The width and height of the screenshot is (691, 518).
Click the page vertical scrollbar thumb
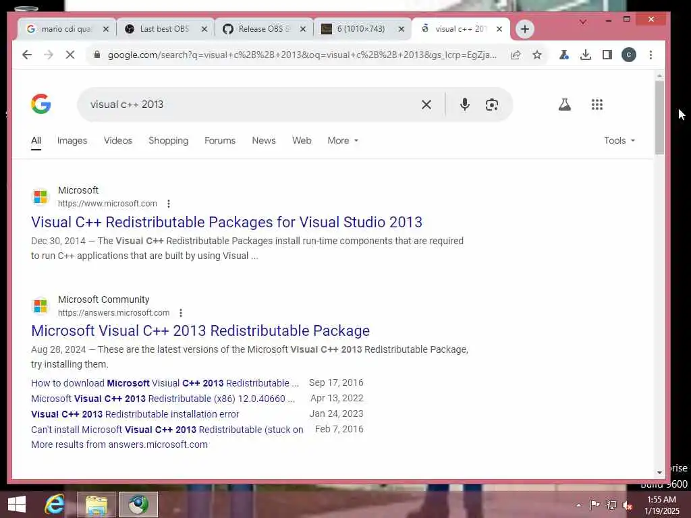pos(659,117)
